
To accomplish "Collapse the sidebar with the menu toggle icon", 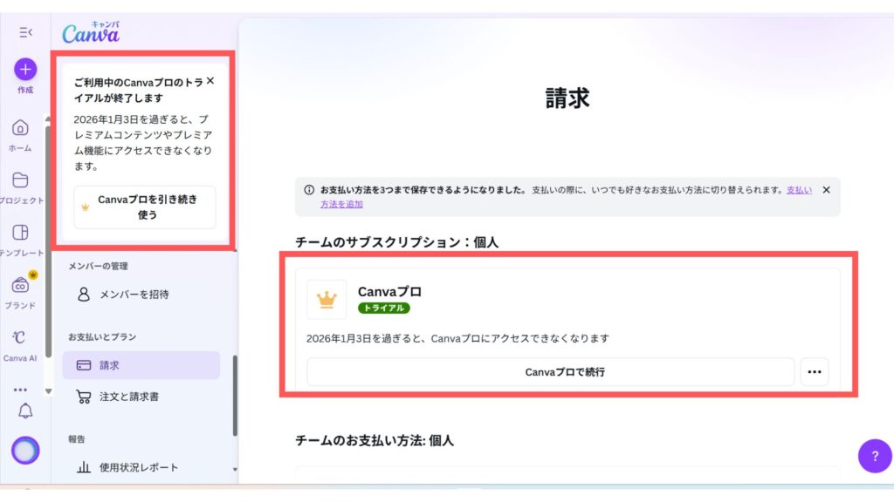I will click(x=25, y=32).
